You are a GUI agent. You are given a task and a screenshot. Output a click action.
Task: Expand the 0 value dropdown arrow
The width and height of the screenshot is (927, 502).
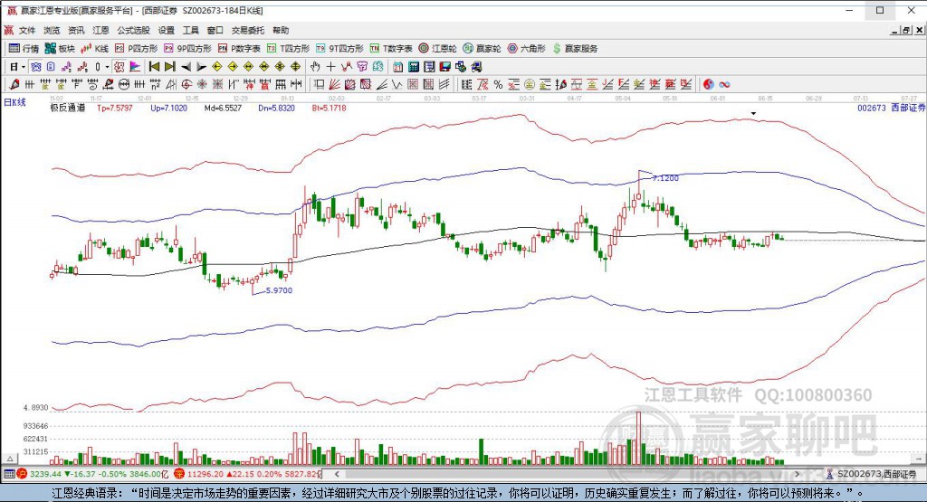click(107, 67)
